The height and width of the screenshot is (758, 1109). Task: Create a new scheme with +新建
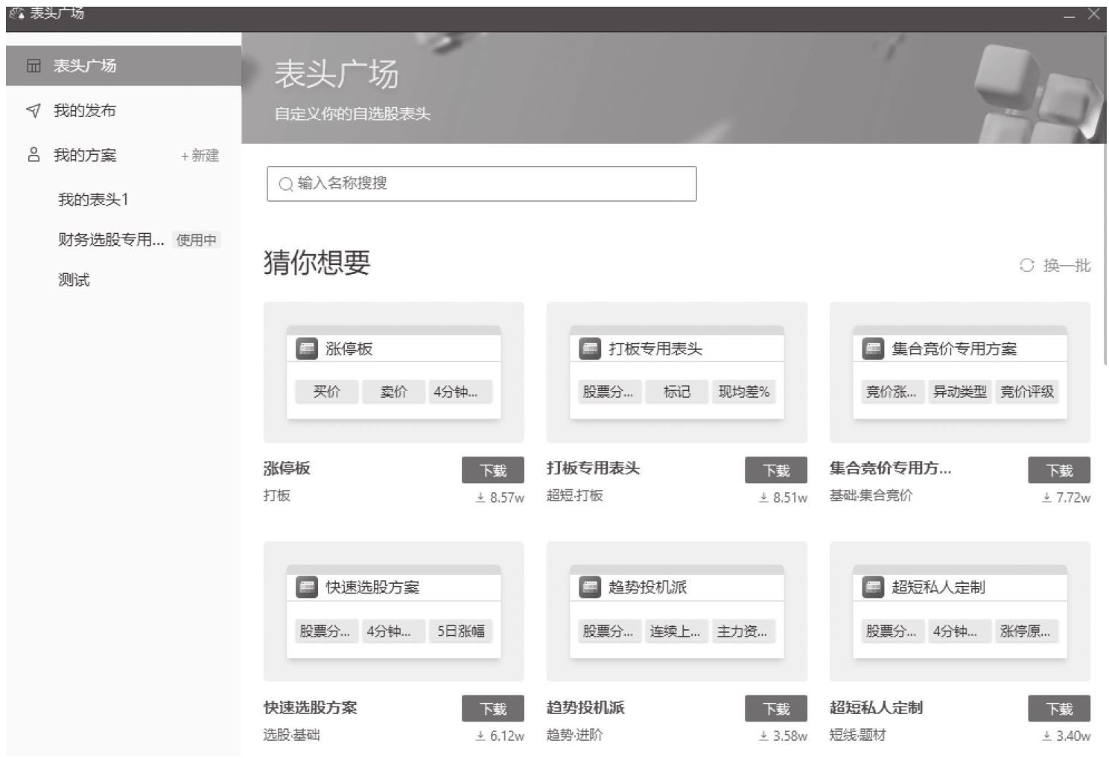coord(200,156)
